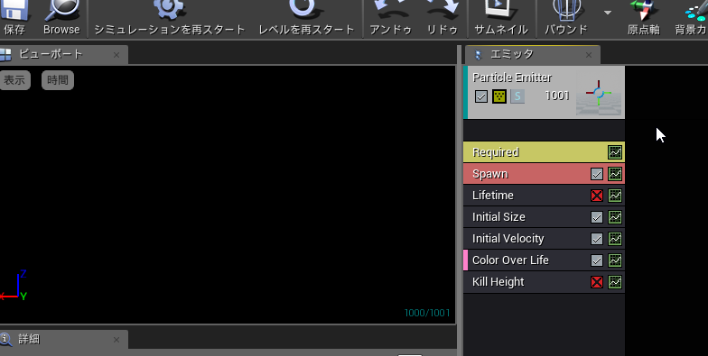Image resolution: width=708 pixels, height=356 pixels.
Task: Click the 1000/1001 particle counter text
Action: point(427,313)
